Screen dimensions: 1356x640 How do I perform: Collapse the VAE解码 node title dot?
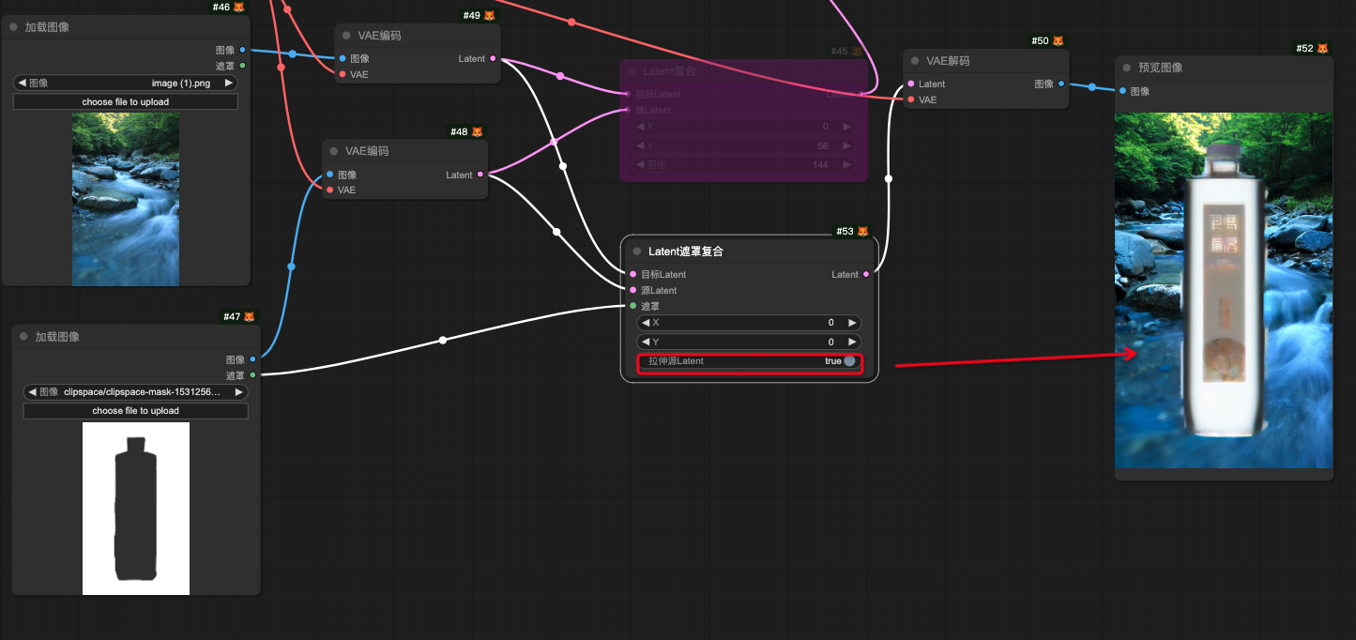pos(915,61)
